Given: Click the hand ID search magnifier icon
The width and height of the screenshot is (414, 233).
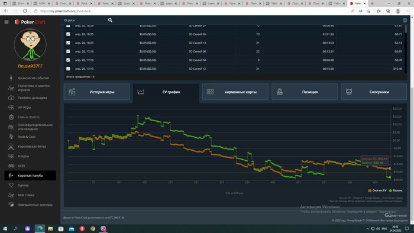Looking at the screenshot, I should (110, 20).
